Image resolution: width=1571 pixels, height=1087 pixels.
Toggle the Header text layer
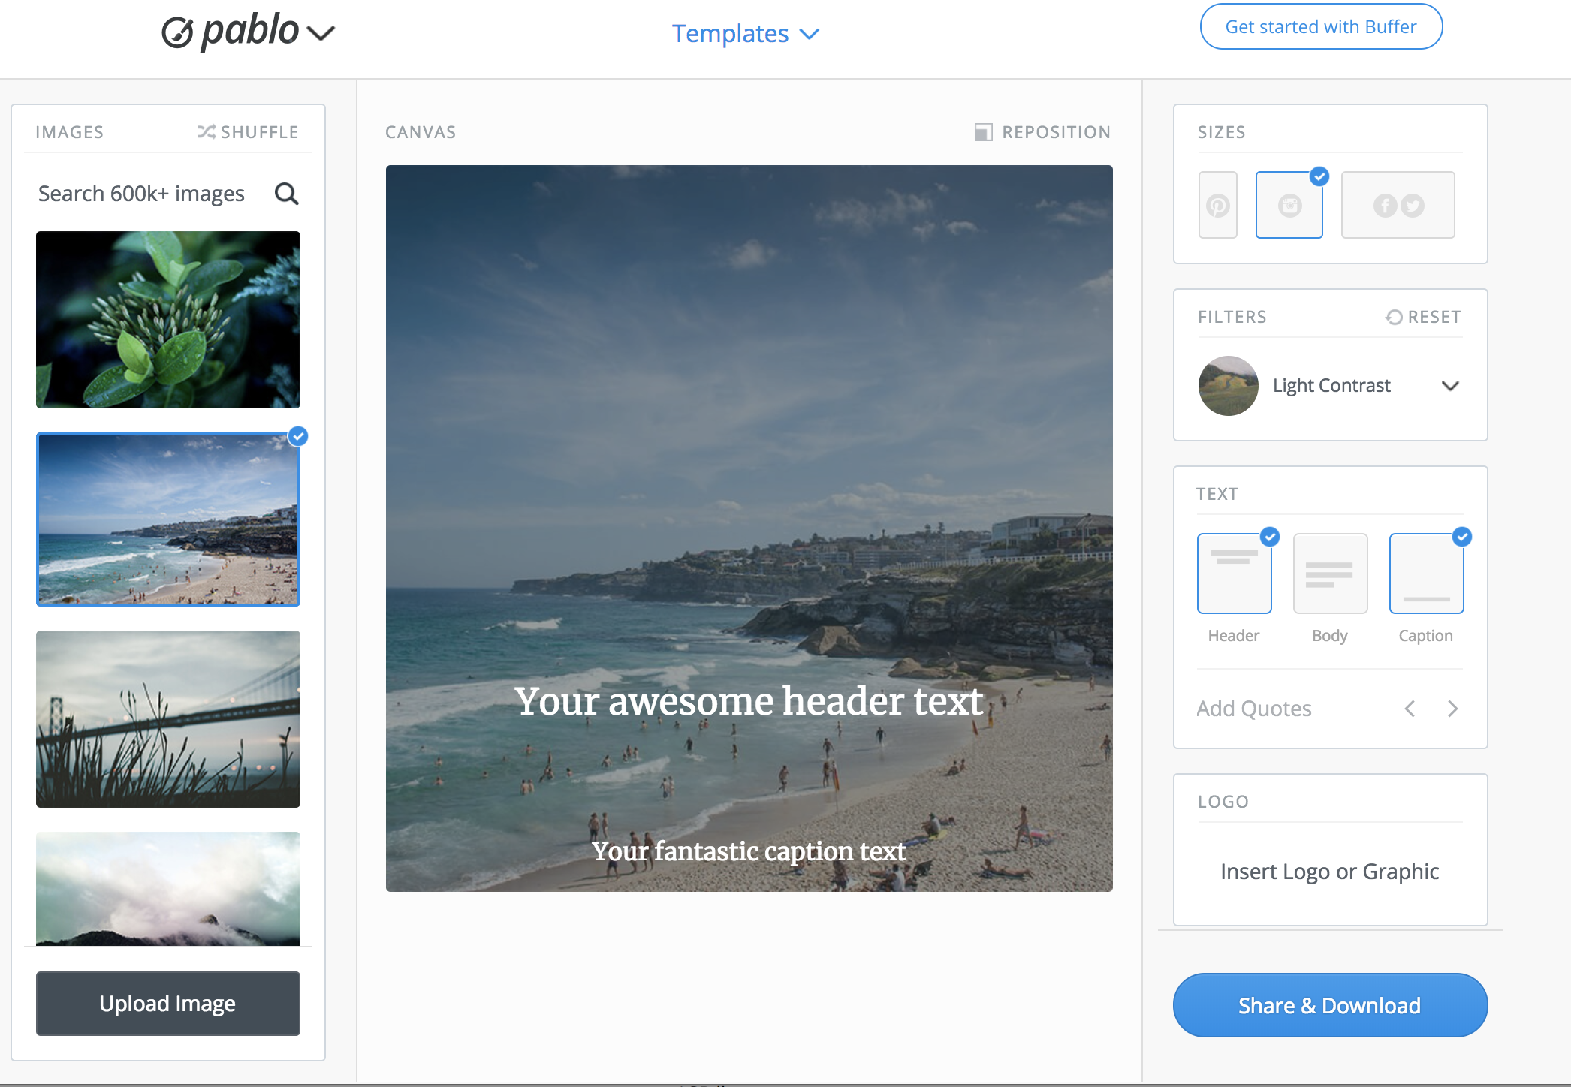pyautogui.click(x=1235, y=574)
